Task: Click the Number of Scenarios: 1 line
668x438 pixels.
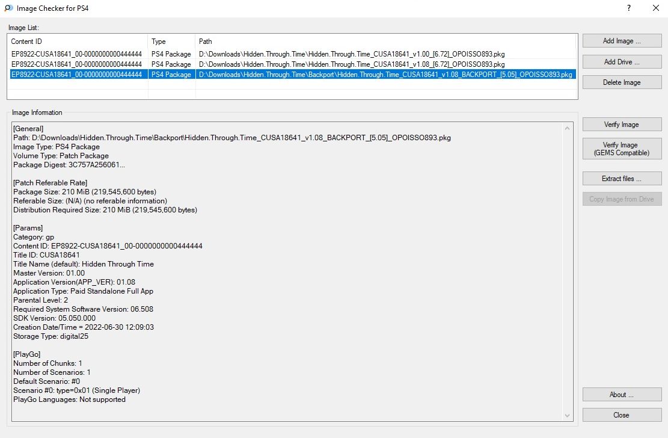Action: pos(52,372)
